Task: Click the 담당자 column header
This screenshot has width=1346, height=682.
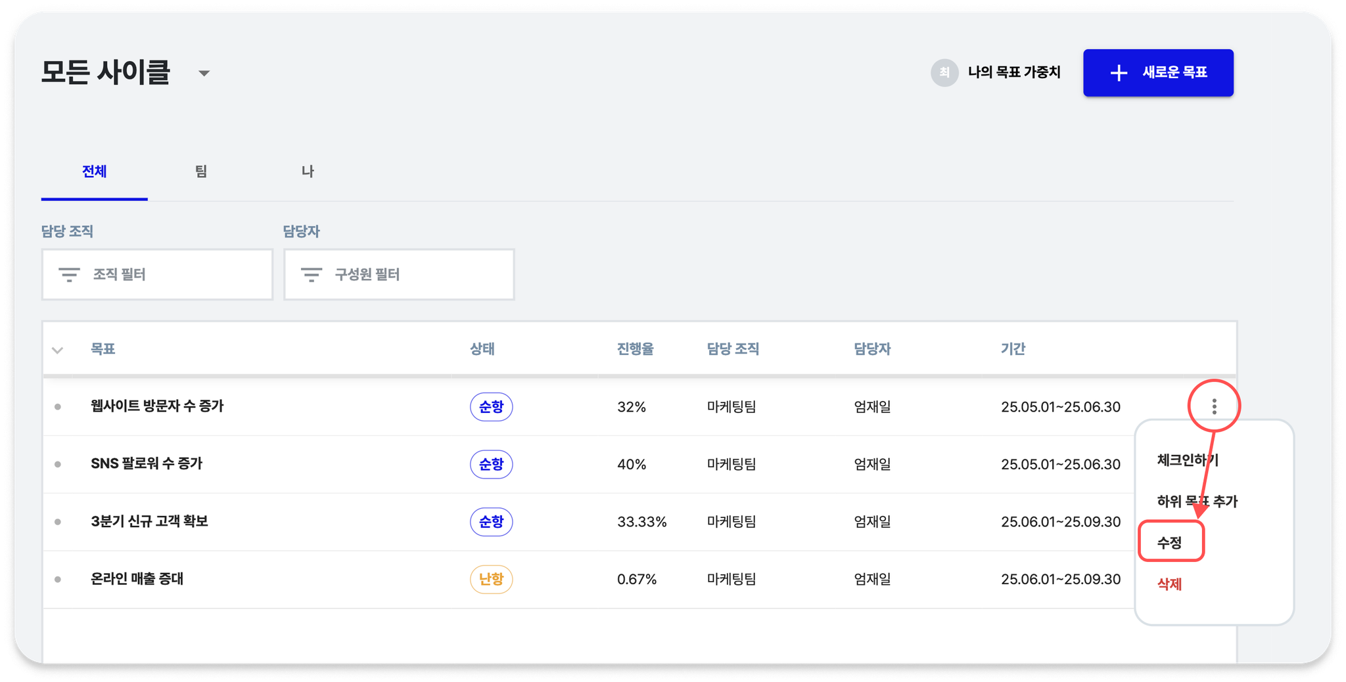Action: 872,349
